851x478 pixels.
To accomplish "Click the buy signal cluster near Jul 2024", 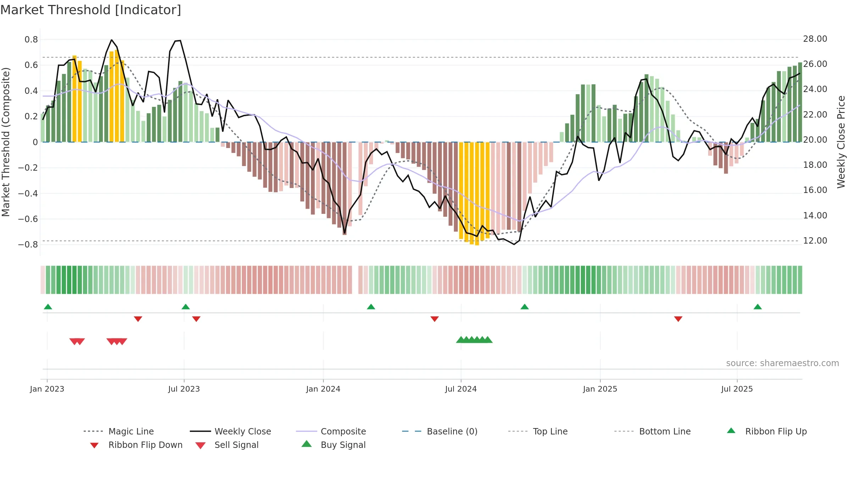I will pyautogui.click(x=474, y=340).
